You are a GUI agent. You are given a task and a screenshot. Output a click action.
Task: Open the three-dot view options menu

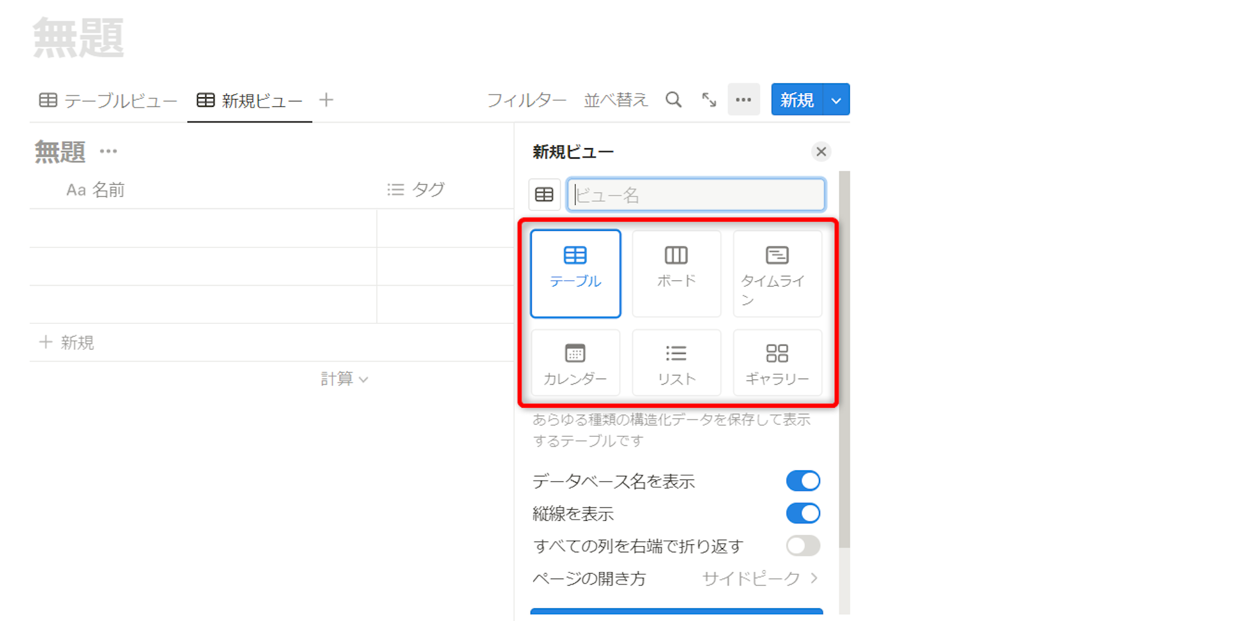(743, 100)
